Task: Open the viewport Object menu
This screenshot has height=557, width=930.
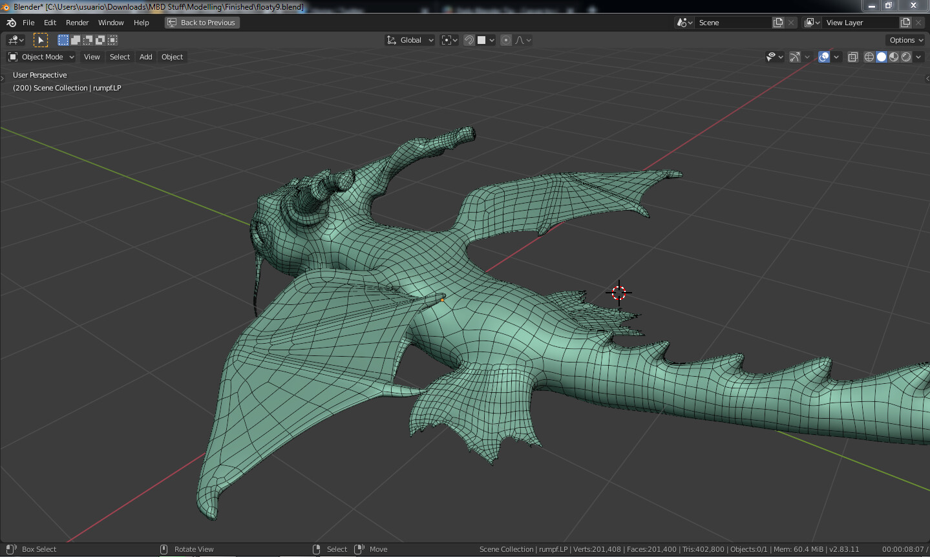Action: (x=172, y=57)
